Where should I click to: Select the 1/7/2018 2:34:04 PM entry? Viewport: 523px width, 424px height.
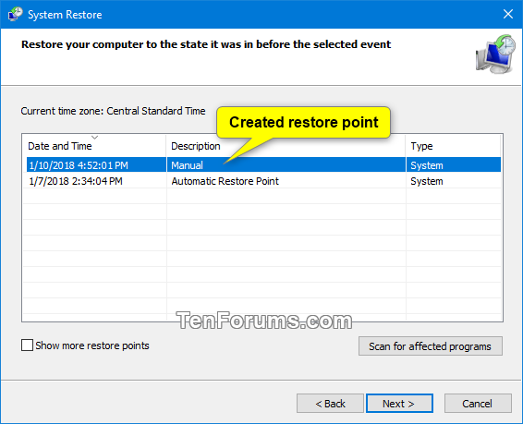[76, 181]
